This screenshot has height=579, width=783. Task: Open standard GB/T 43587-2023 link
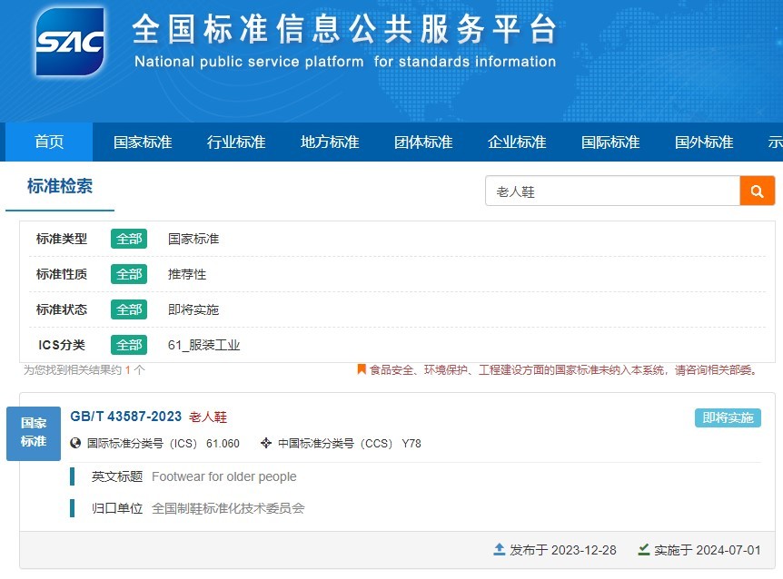click(x=125, y=417)
